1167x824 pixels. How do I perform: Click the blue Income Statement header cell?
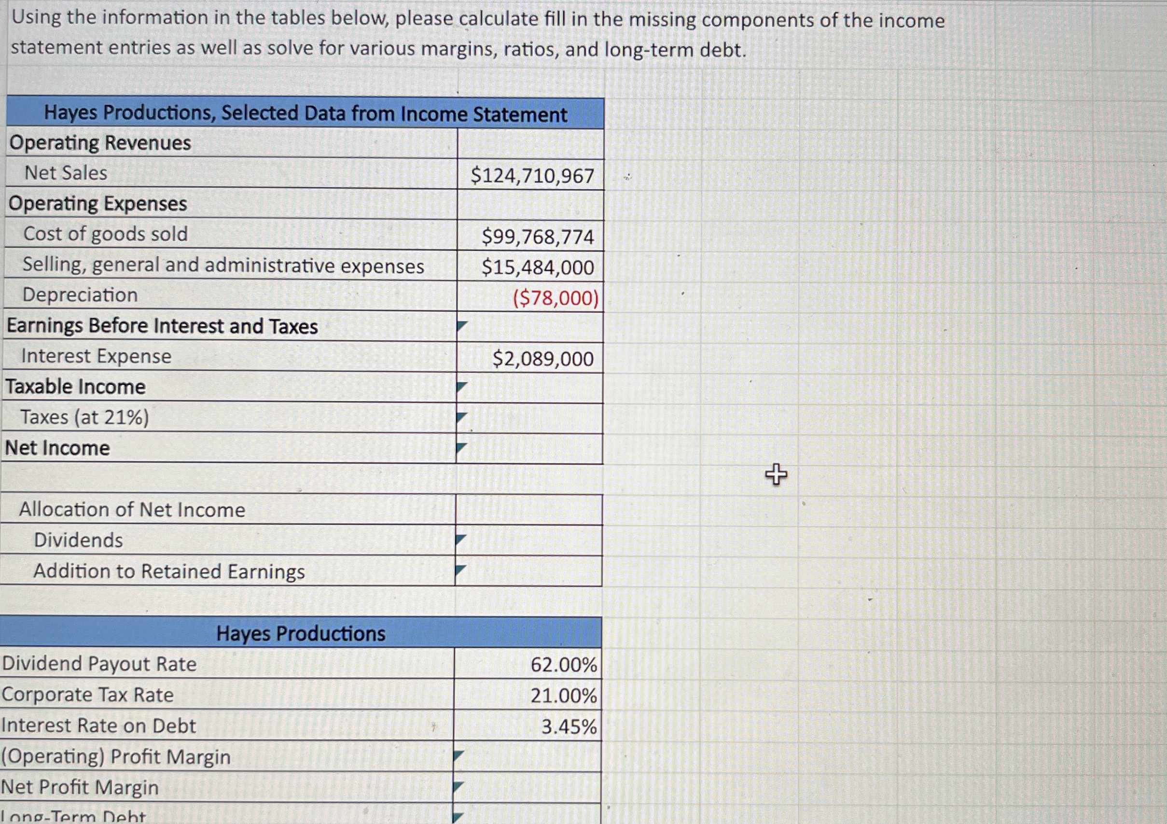305,113
